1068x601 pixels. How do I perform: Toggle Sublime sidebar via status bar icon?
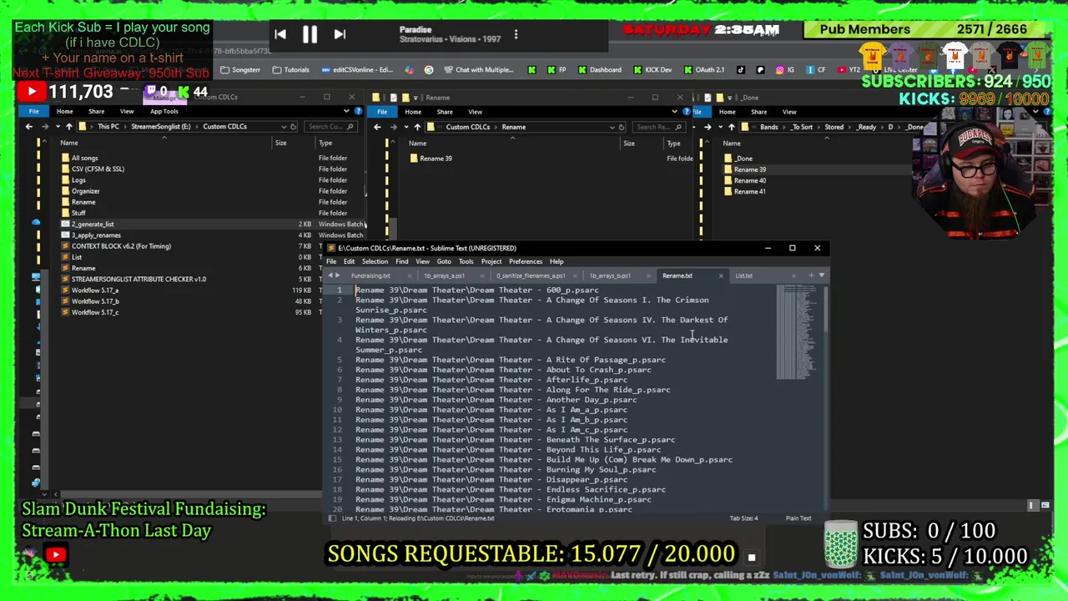pos(332,518)
